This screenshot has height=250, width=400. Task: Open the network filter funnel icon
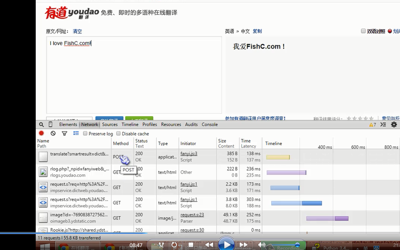pos(64,133)
